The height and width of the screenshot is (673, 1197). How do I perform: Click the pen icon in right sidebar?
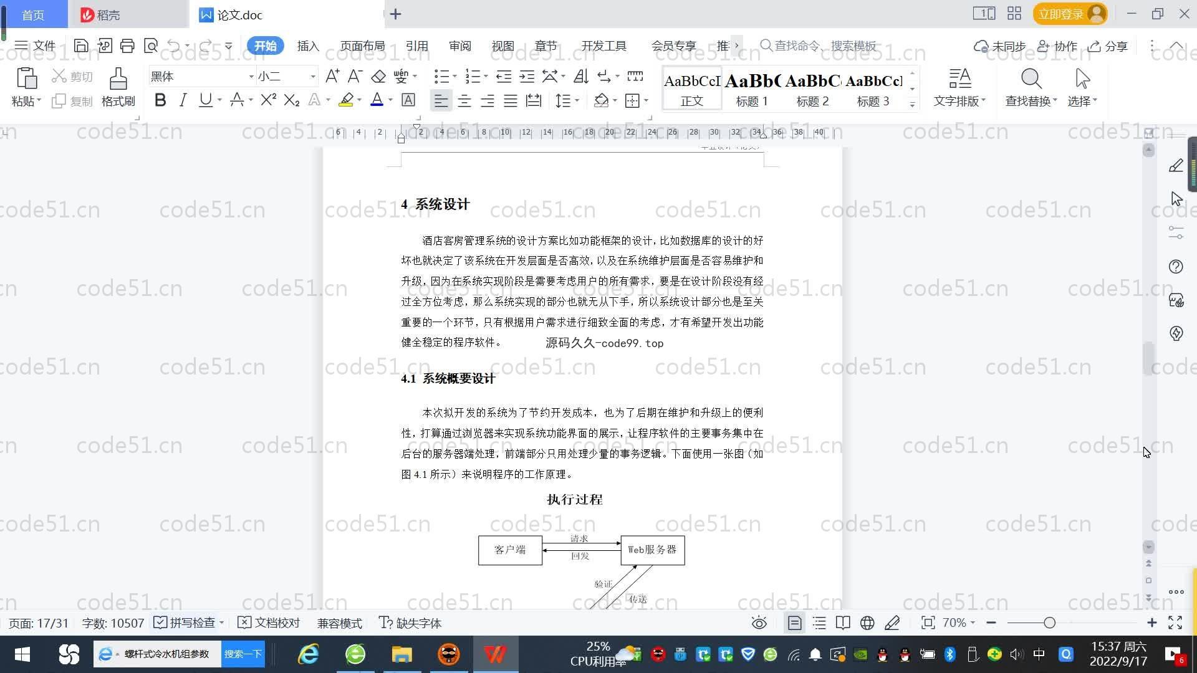pos(1176,166)
